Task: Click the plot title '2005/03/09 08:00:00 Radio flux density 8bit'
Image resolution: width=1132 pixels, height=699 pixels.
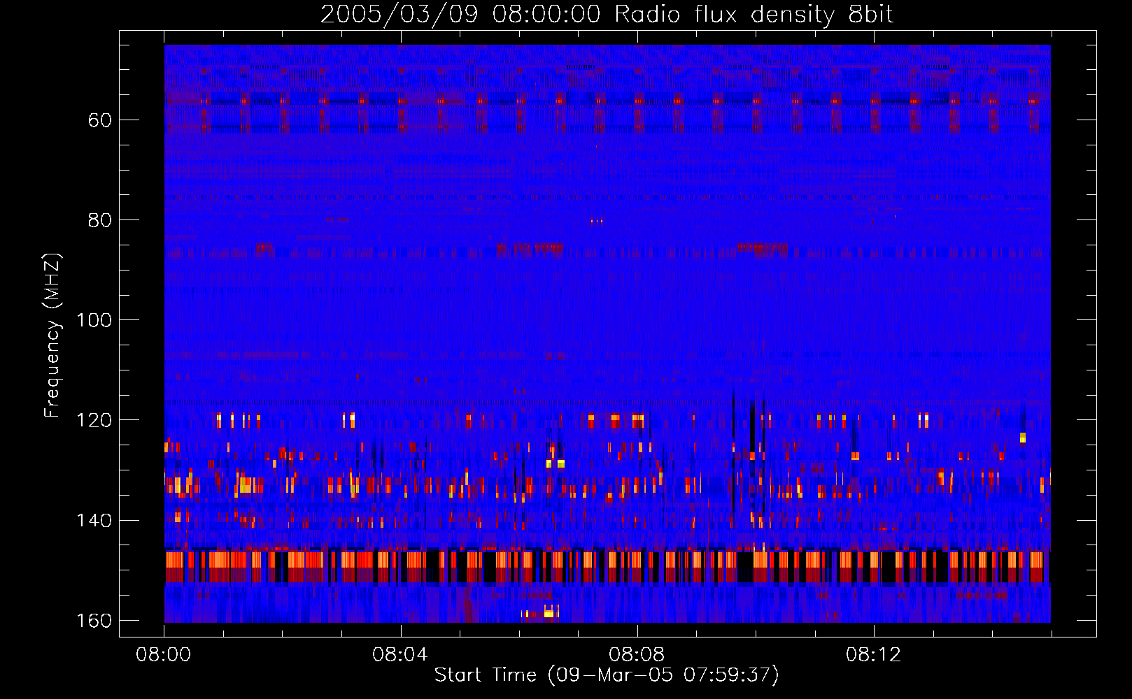Action: 607,15
